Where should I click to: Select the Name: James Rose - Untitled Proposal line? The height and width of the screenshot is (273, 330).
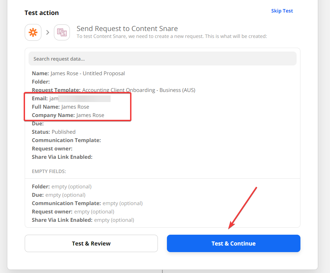click(78, 73)
